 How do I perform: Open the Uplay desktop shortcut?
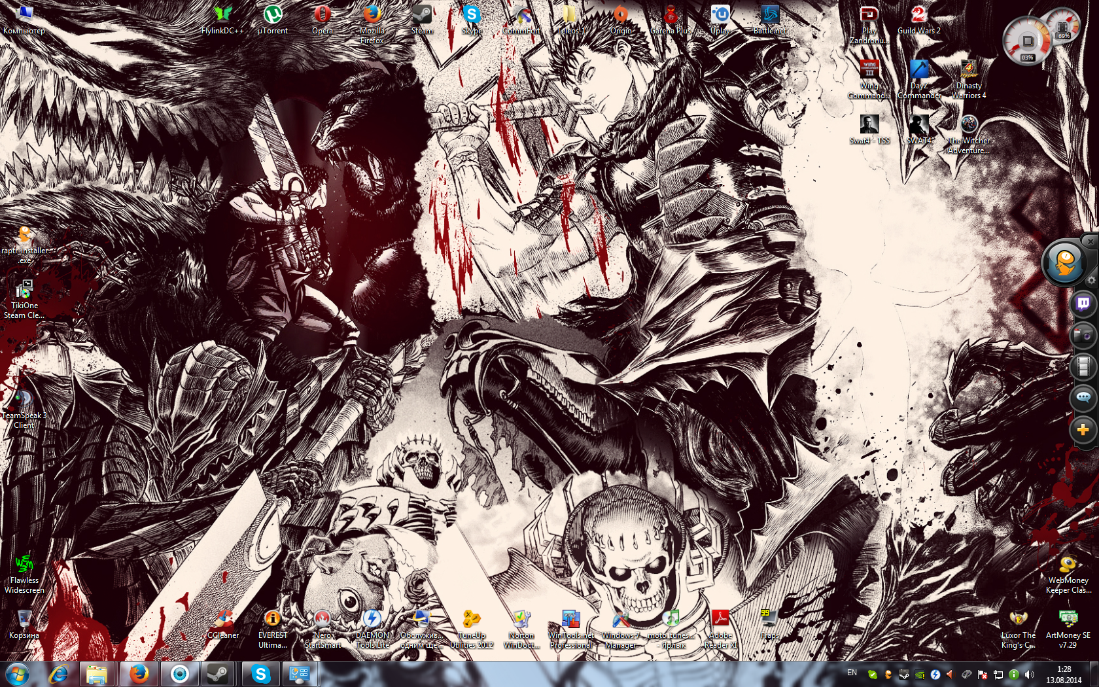tap(720, 20)
